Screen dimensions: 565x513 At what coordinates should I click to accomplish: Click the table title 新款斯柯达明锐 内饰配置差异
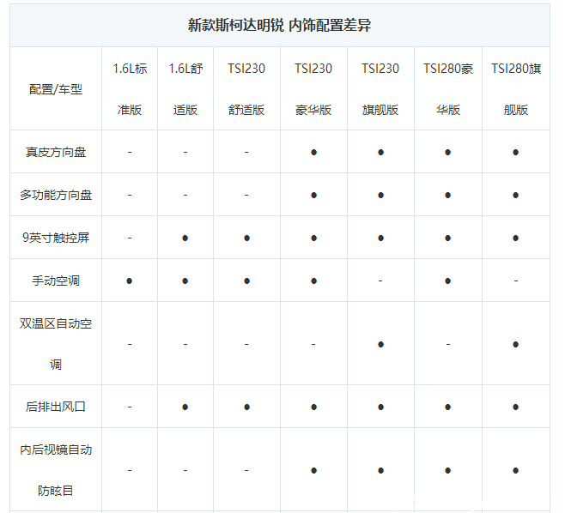(279, 25)
